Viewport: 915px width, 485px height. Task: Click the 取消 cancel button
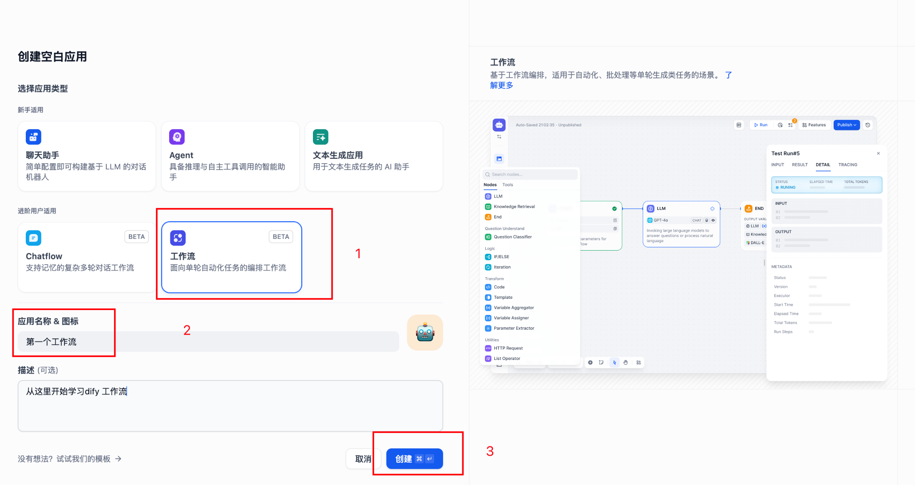(x=362, y=459)
